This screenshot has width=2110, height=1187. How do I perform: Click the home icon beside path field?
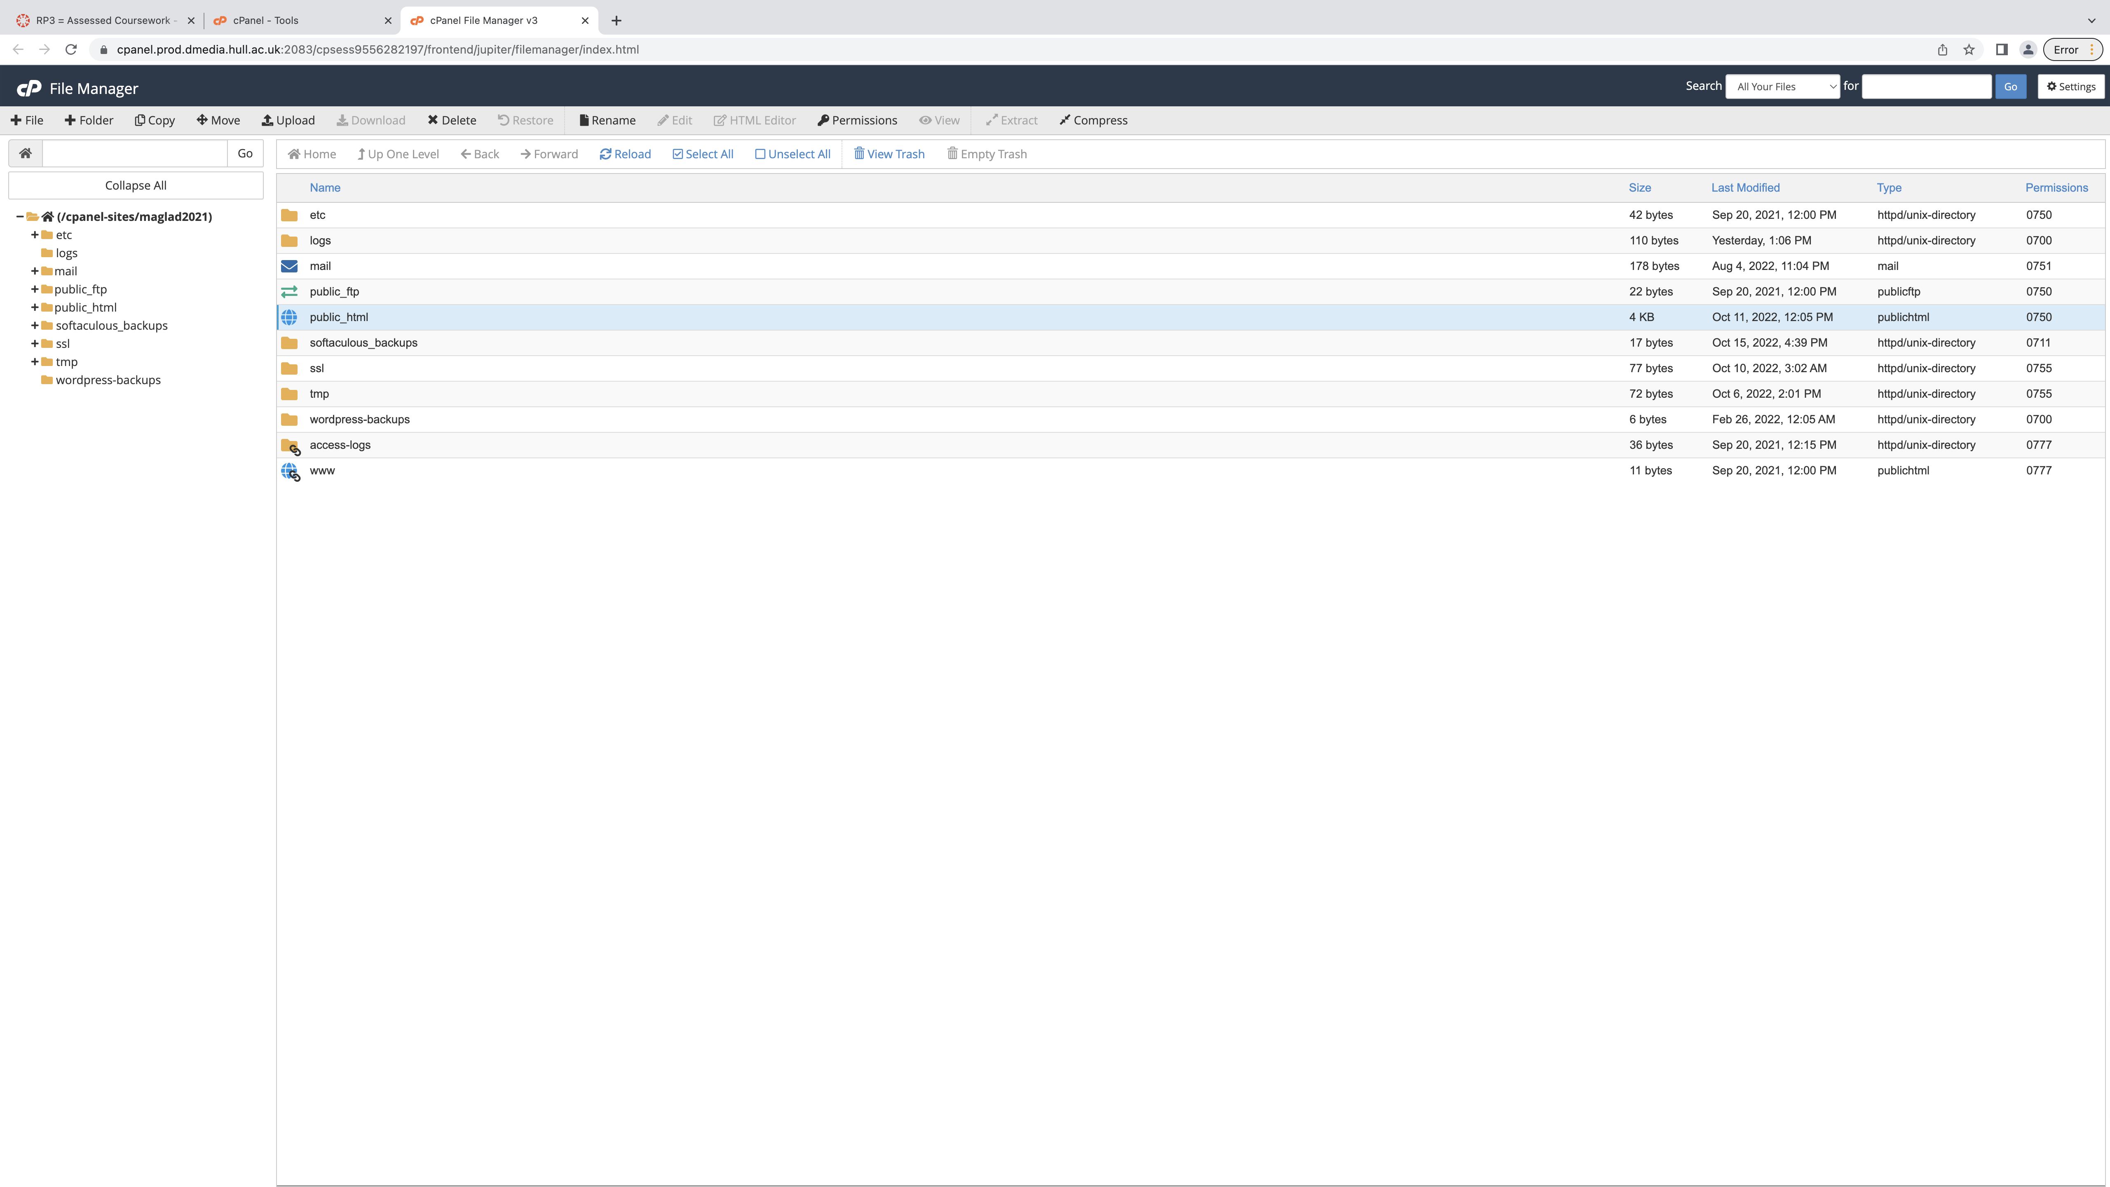click(x=26, y=153)
